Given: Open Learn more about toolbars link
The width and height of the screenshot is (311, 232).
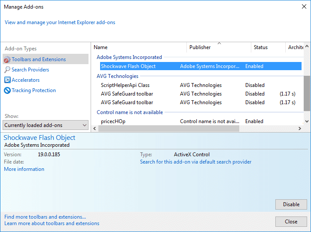Looking at the screenshot, I should pyautogui.click(x=52, y=223).
